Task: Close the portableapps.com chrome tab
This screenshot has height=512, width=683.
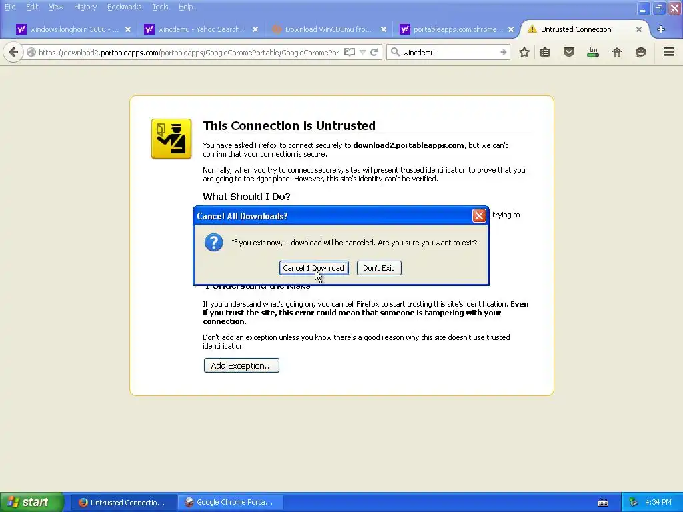Action: 511,29
